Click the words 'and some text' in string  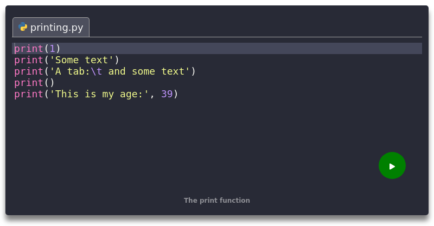click(146, 71)
